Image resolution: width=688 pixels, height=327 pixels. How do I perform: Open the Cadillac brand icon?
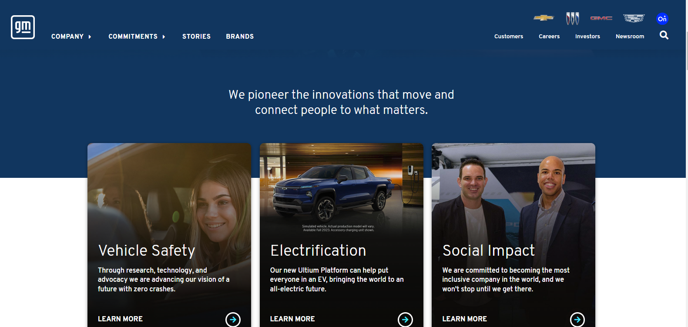[x=634, y=18]
